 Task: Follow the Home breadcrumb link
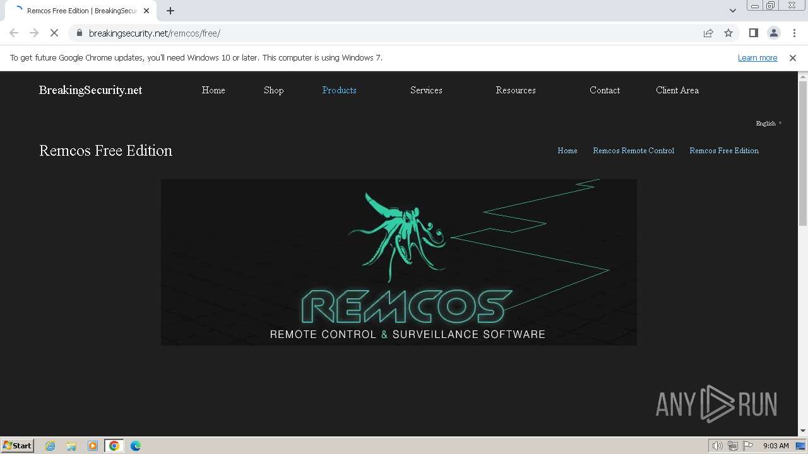tap(567, 151)
